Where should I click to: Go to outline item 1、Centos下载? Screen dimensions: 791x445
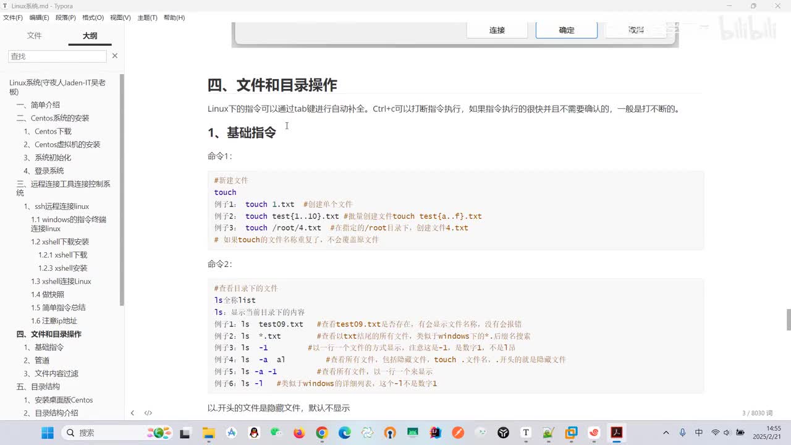coord(48,131)
